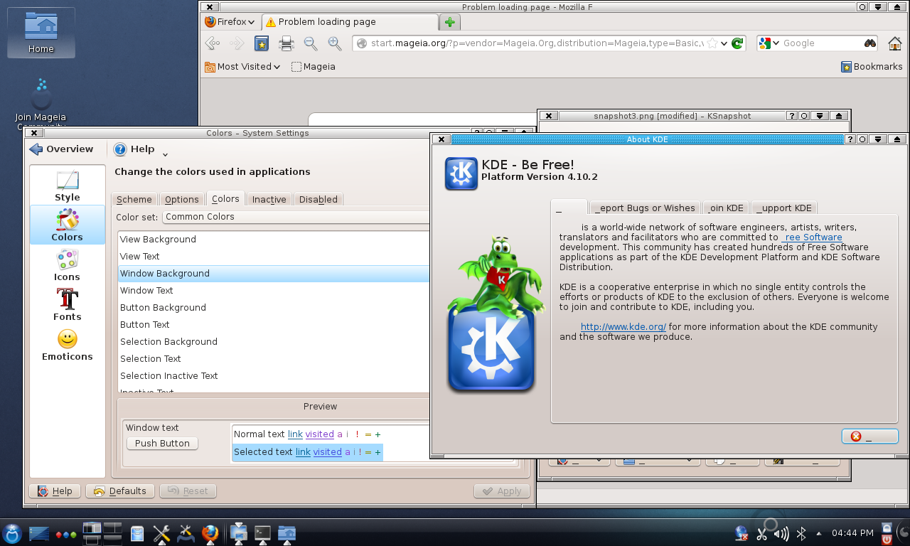910x546 pixels.
Task: Click the Firefox launcher in the taskbar
Action: 210,532
